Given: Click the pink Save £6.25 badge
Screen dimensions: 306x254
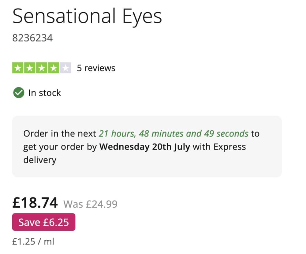Looking at the screenshot, I should coord(44,222).
